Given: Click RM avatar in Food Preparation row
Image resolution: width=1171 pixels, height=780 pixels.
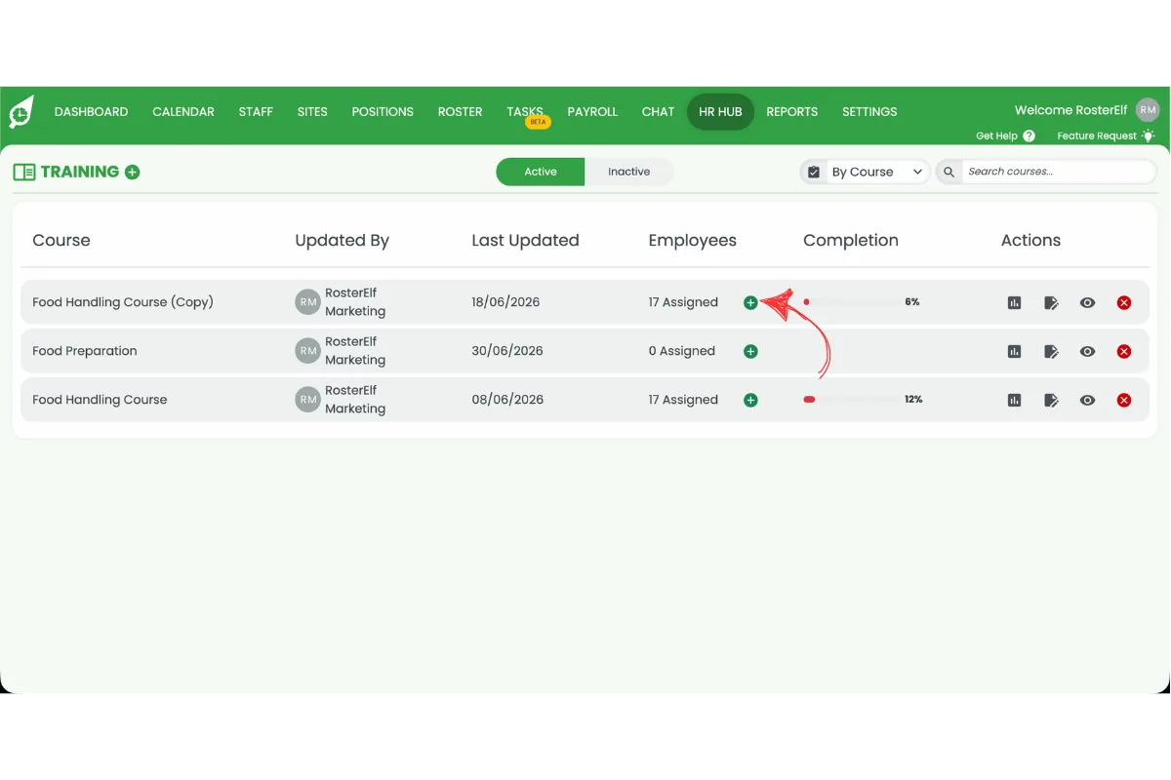Looking at the screenshot, I should tap(307, 351).
